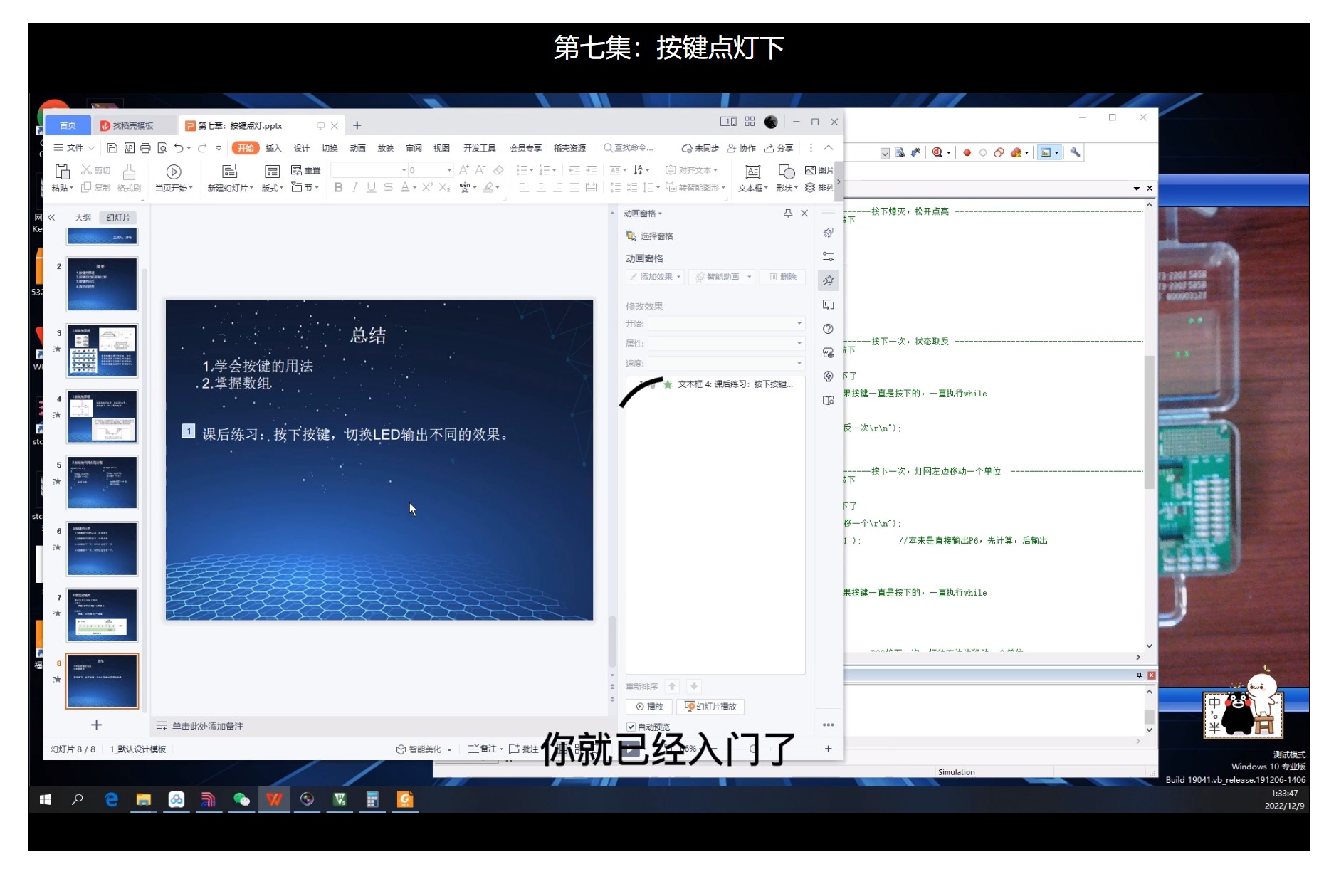Click the New Slide icon
The height and width of the screenshot is (869, 1319).
pos(230,172)
